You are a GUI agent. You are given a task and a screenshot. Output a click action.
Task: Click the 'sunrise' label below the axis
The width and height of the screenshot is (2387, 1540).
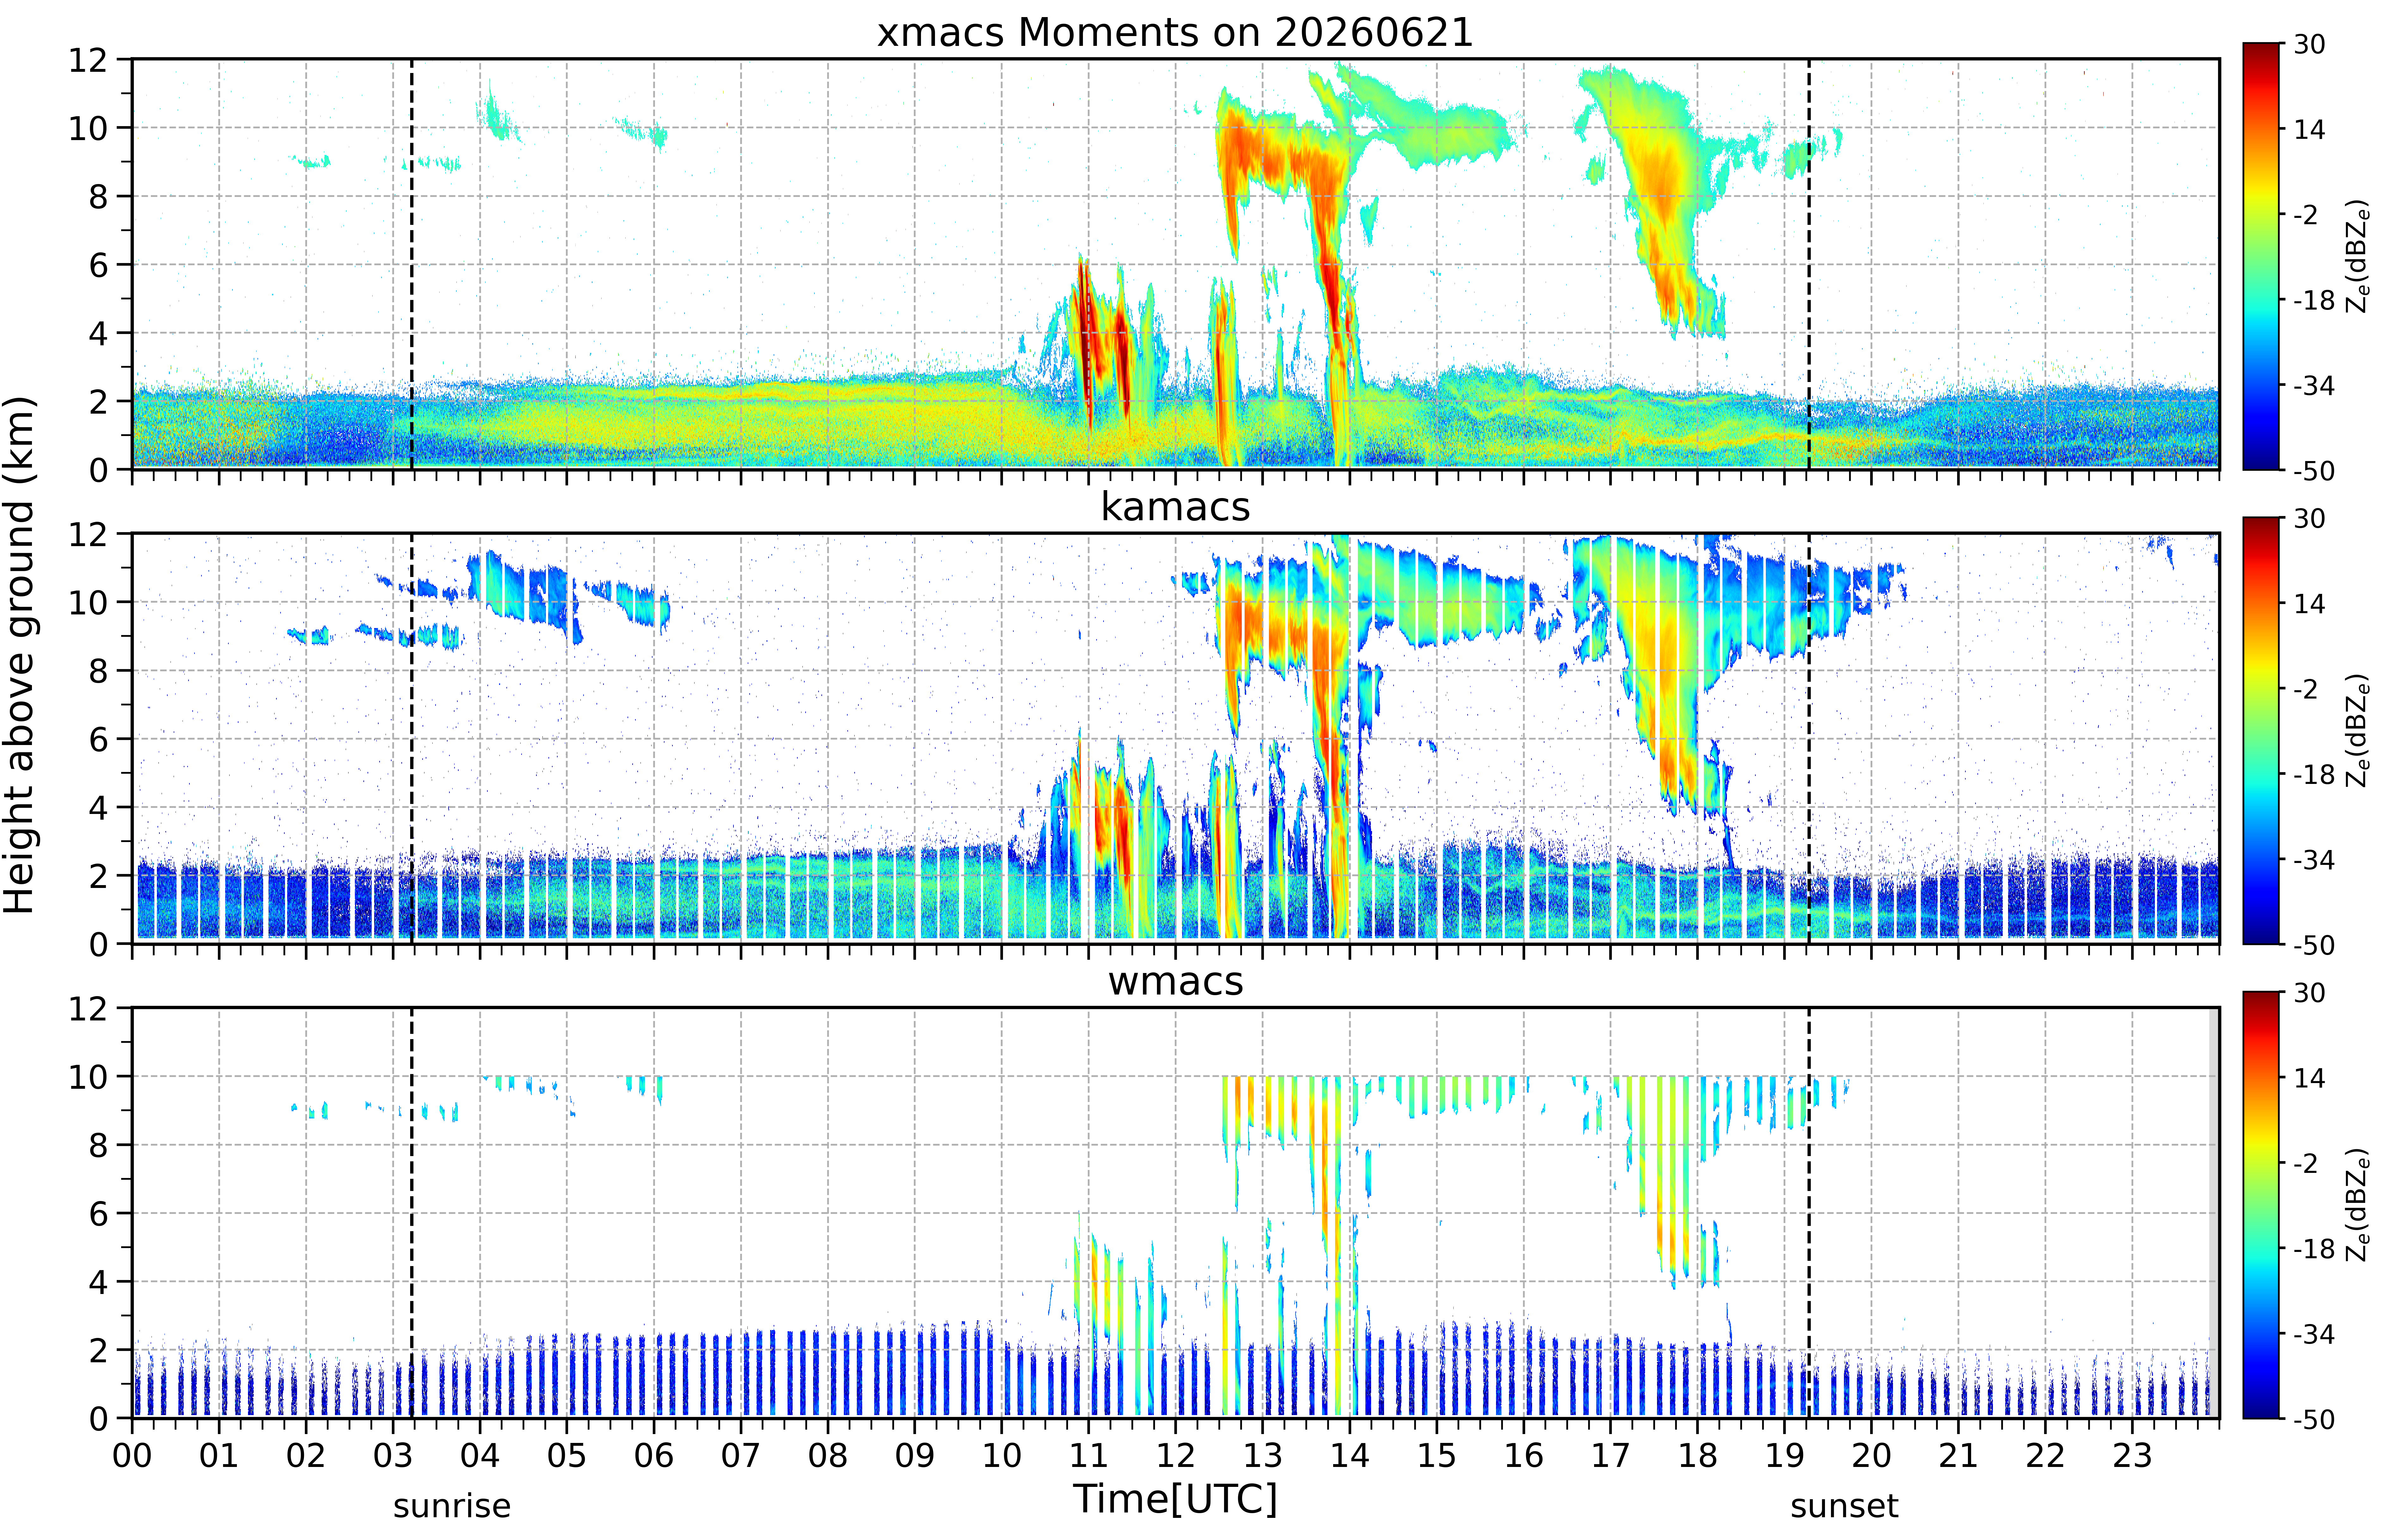[452, 1506]
